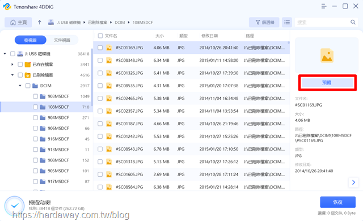Open the filter button with funnel icon

tap(264, 23)
